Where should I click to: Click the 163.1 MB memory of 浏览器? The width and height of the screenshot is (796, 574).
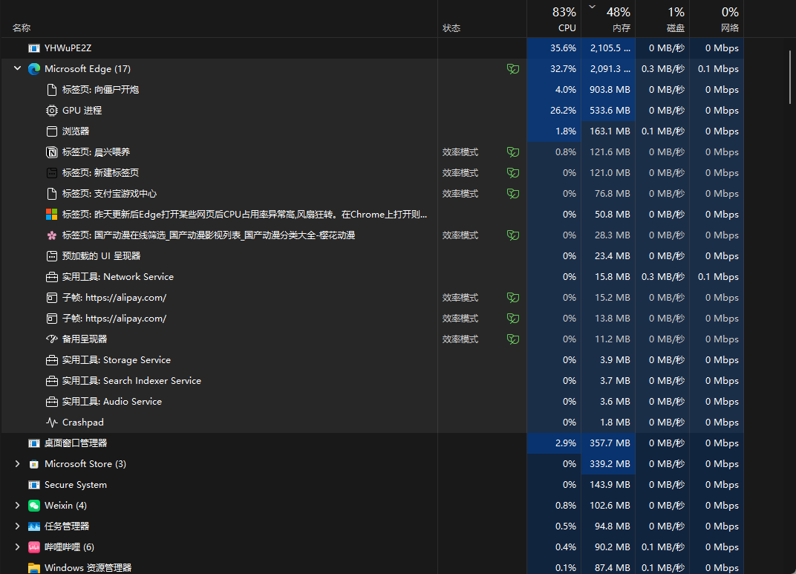coord(610,131)
